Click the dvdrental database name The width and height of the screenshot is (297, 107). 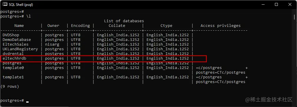pos(13,53)
